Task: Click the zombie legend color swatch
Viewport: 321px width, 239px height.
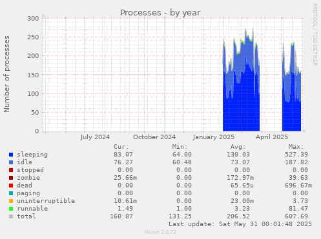Action: pyautogui.click(x=11, y=178)
